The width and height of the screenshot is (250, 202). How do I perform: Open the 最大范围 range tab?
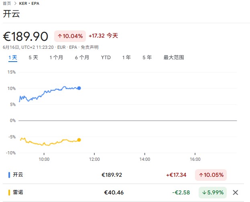click(x=174, y=58)
